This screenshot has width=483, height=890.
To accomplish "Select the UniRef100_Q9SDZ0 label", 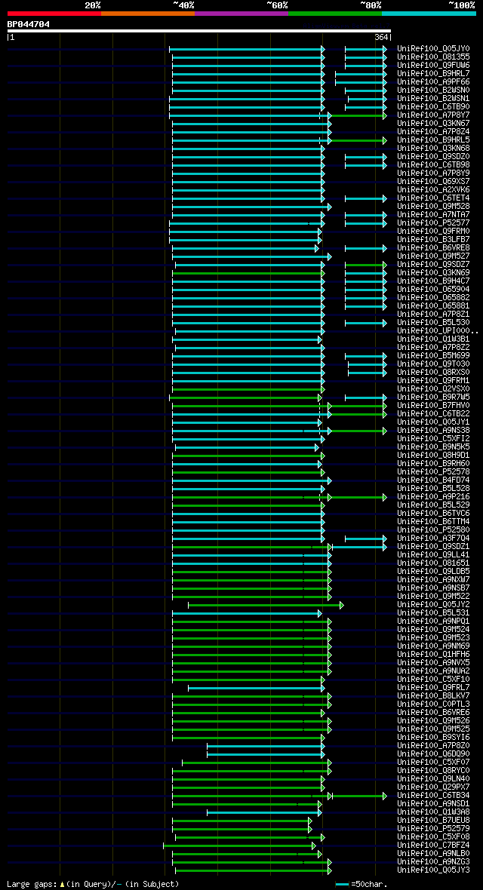I will (x=433, y=157).
